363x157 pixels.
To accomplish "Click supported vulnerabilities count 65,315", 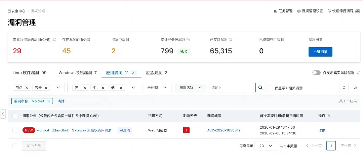I will pos(221,51).
